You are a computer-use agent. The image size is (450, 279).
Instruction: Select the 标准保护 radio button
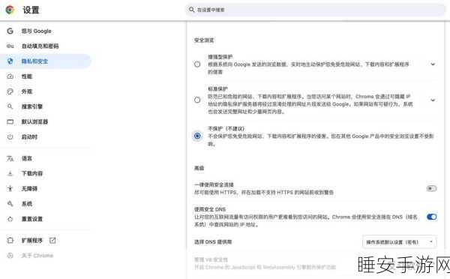(197, 100)
